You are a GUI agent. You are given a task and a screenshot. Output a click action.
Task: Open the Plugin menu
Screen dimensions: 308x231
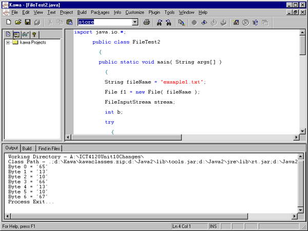tap(154, 12)
